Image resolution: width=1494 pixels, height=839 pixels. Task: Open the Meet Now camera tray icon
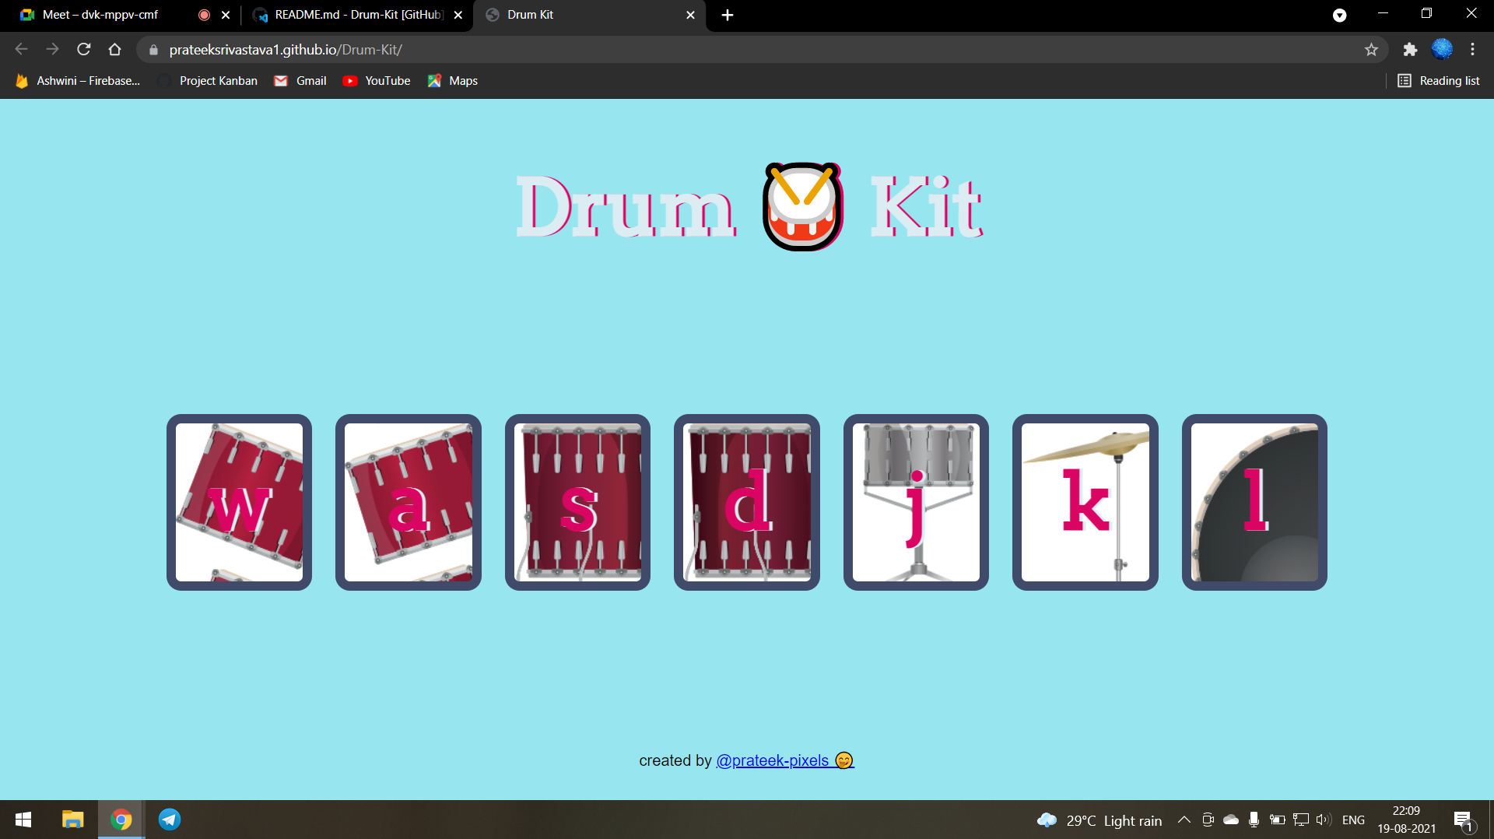point(1208,820)
